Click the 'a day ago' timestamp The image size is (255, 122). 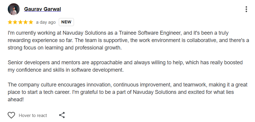coord(46,22)
